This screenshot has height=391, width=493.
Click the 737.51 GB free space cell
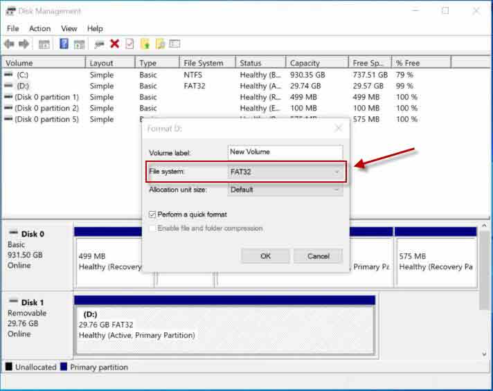[370, 75]
